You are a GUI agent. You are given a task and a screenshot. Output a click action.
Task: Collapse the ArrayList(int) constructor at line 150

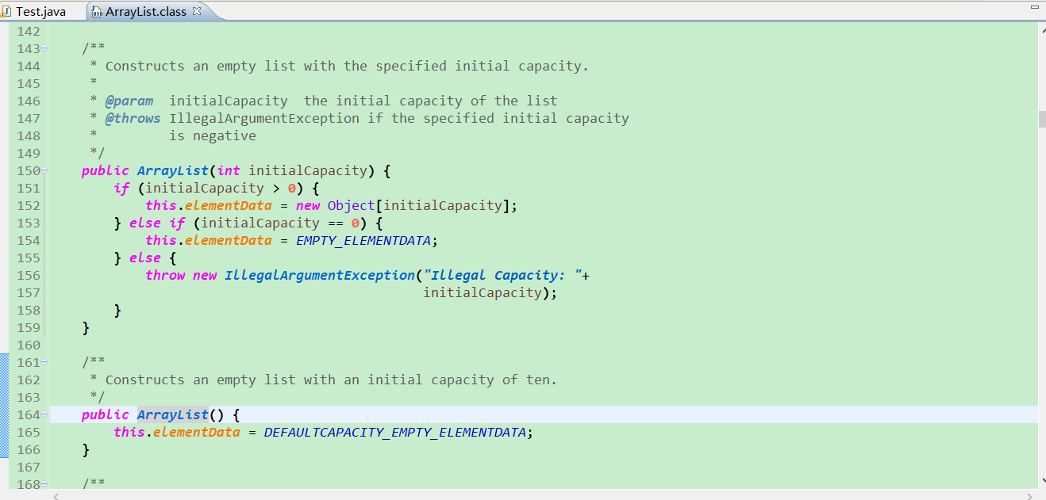[44, 171]
